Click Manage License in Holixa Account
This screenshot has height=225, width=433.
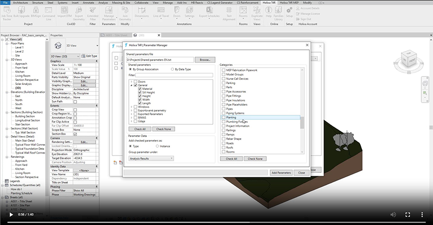(308, 14)
